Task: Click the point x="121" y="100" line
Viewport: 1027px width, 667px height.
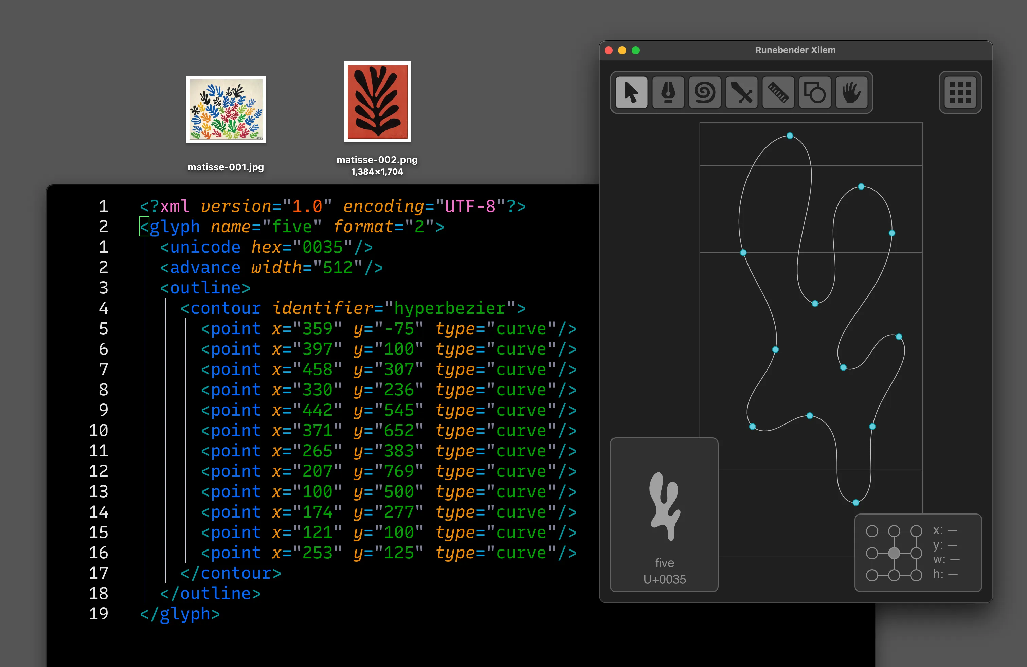Action: [x=389, y=533]
